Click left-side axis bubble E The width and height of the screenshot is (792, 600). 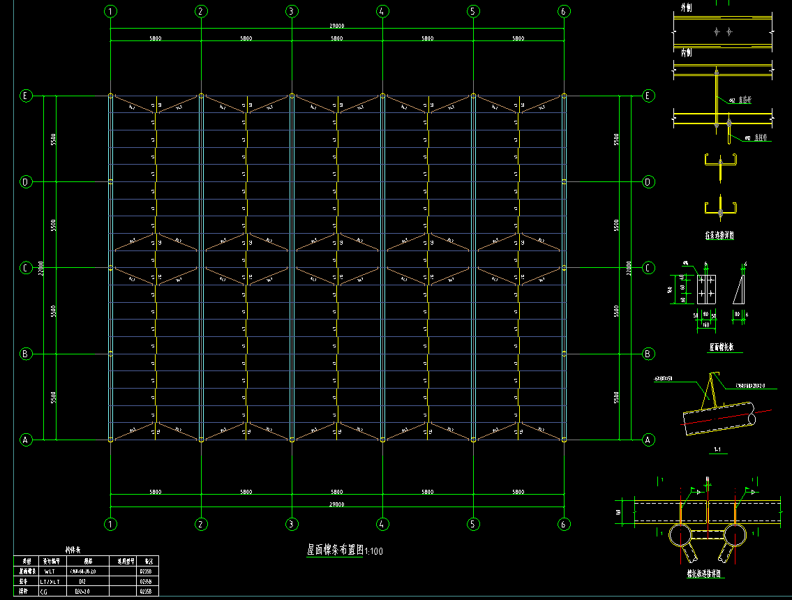pyautogui.click(x=26, y=96)
